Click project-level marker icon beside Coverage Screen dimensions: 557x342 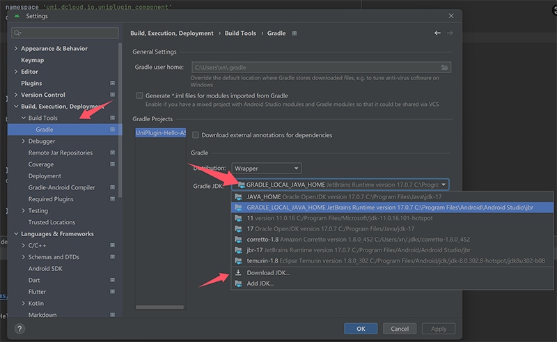[x=112, y=164]
